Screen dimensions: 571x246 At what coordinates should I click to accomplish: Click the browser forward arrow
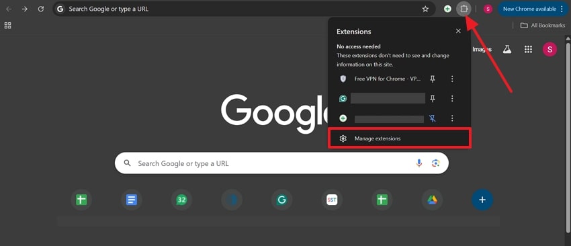pos(25,9)
